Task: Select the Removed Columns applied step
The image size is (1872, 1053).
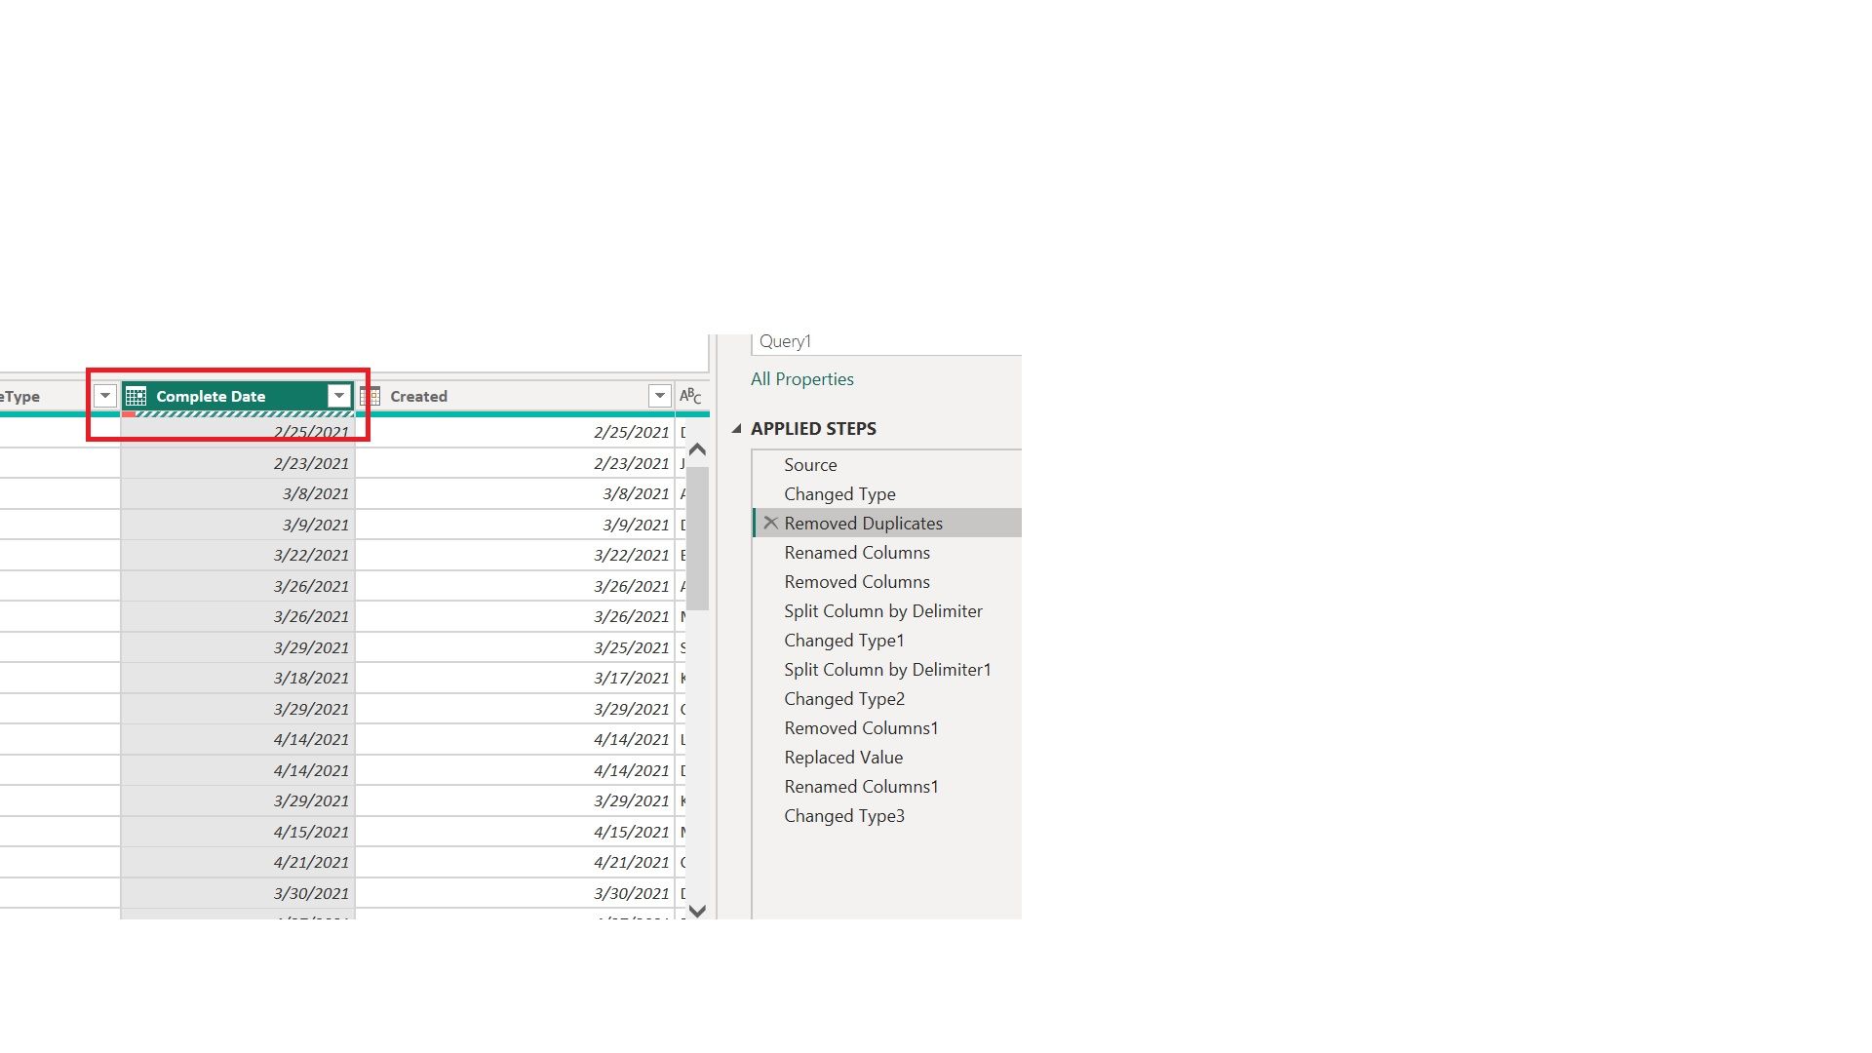Action: click(x=887, y=582)
